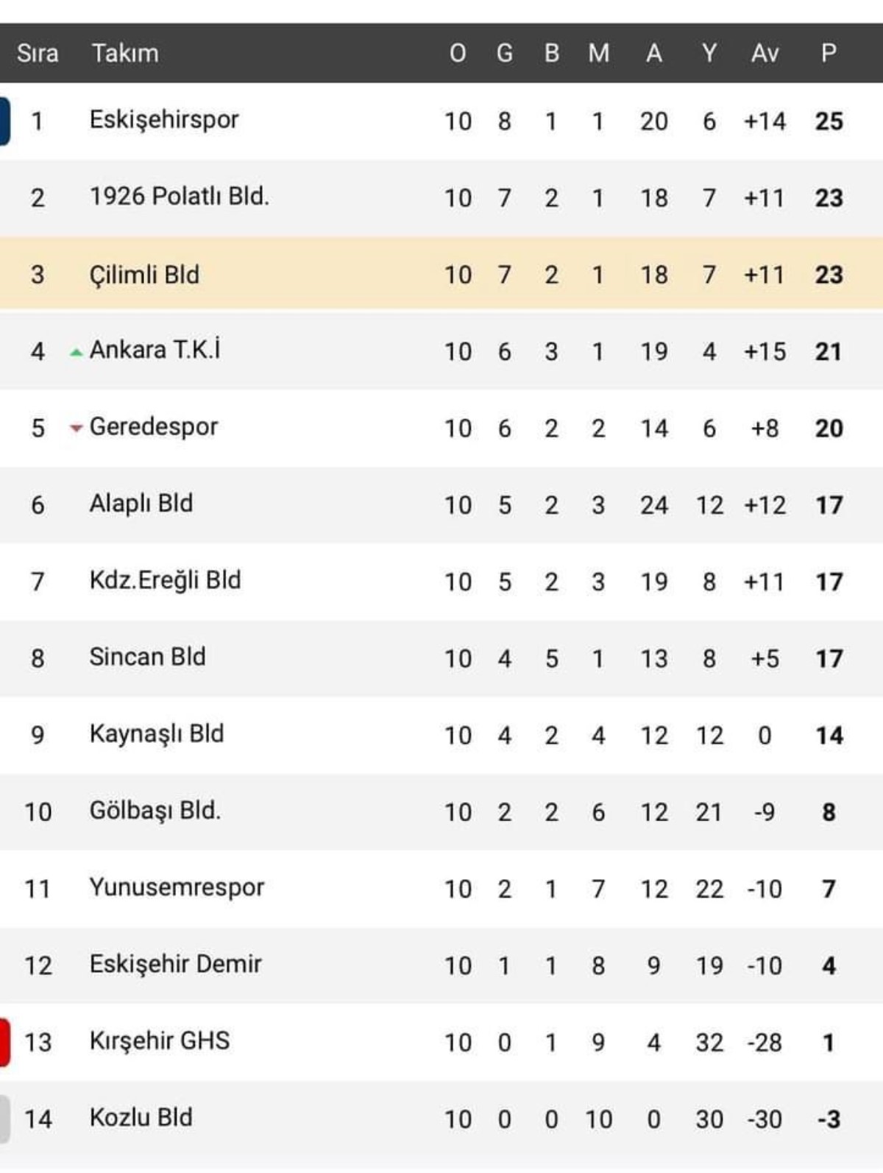Click the Takım column header
The height and width of the screenshot is (1173, 883).
(124, 53)
